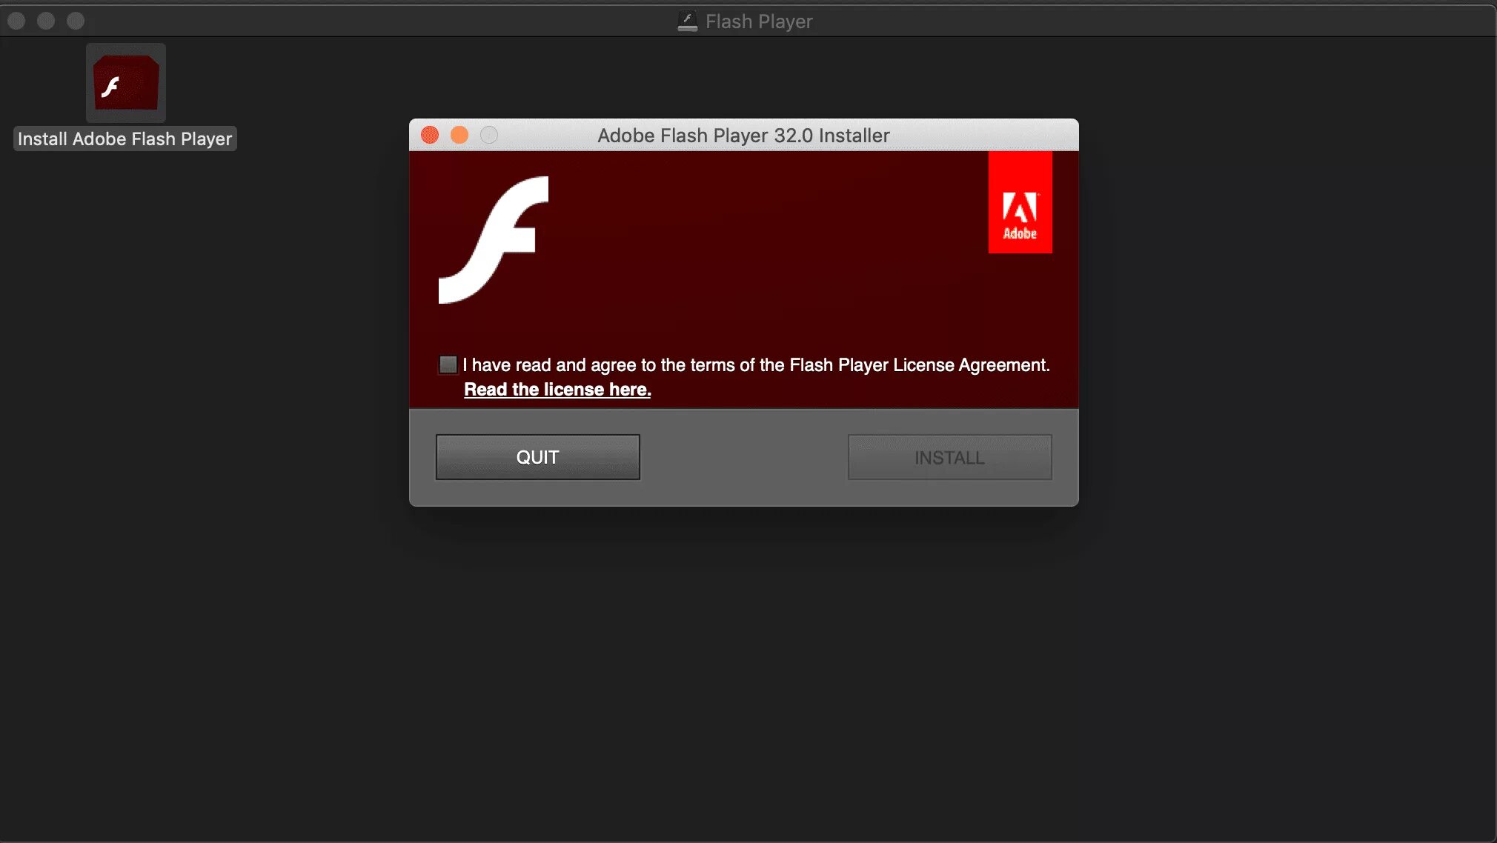Close the Flash Player Finder window
The width and height of the screenshot is (1497, 843).
(x=16, y=21)
